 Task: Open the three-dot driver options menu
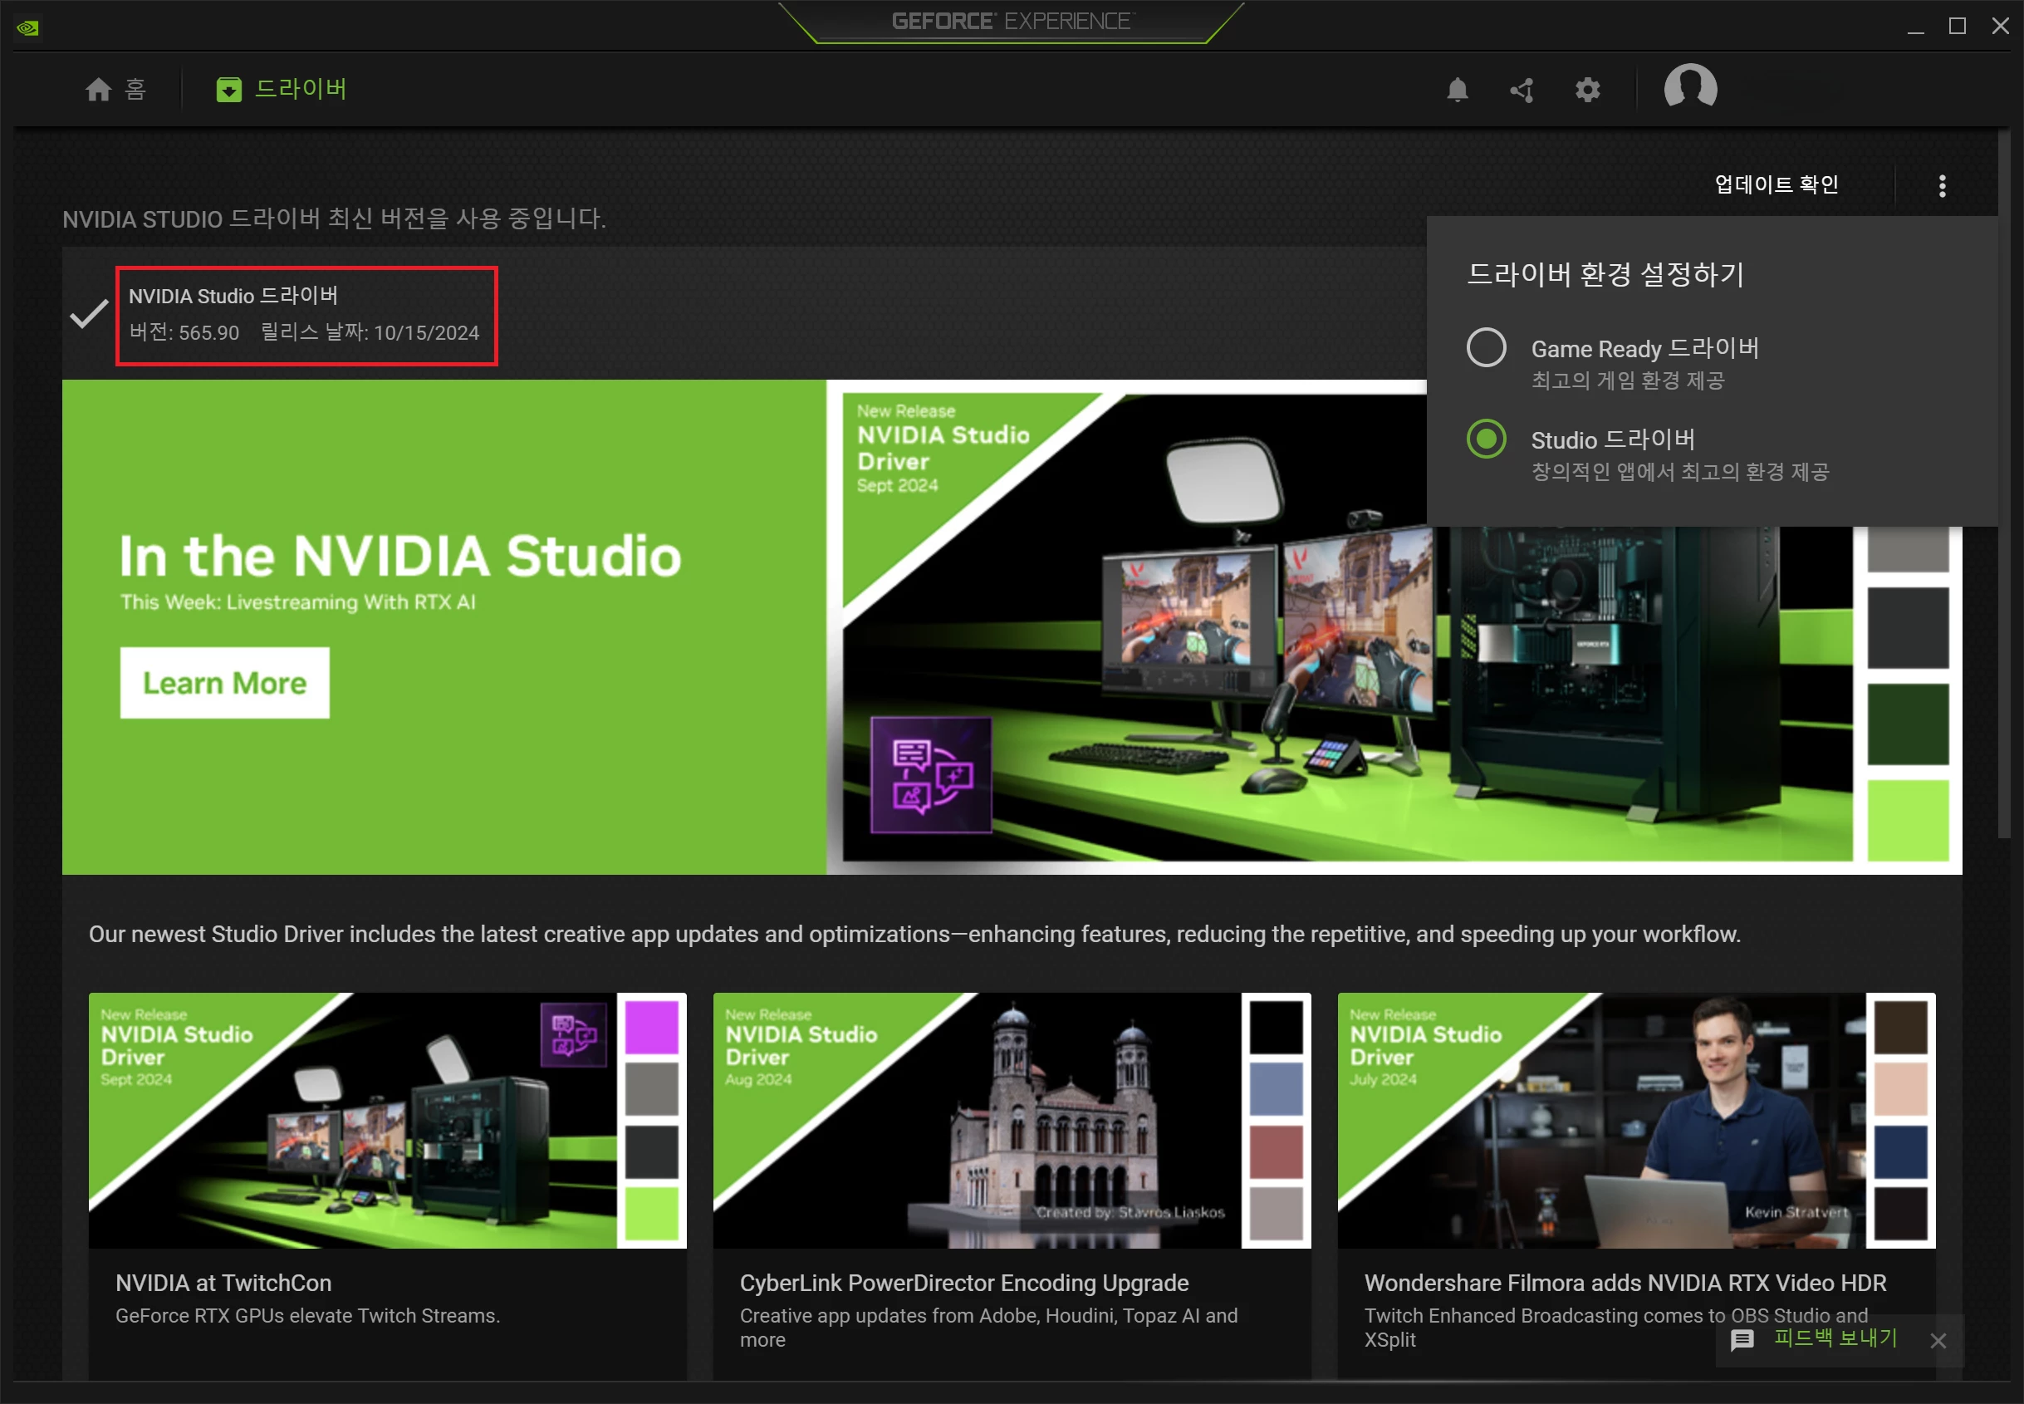[1941, 185]
